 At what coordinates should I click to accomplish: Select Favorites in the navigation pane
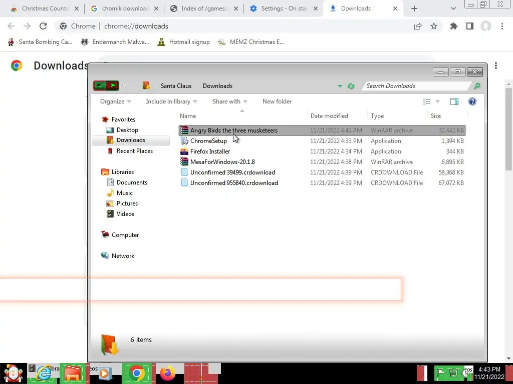point(123,119)
